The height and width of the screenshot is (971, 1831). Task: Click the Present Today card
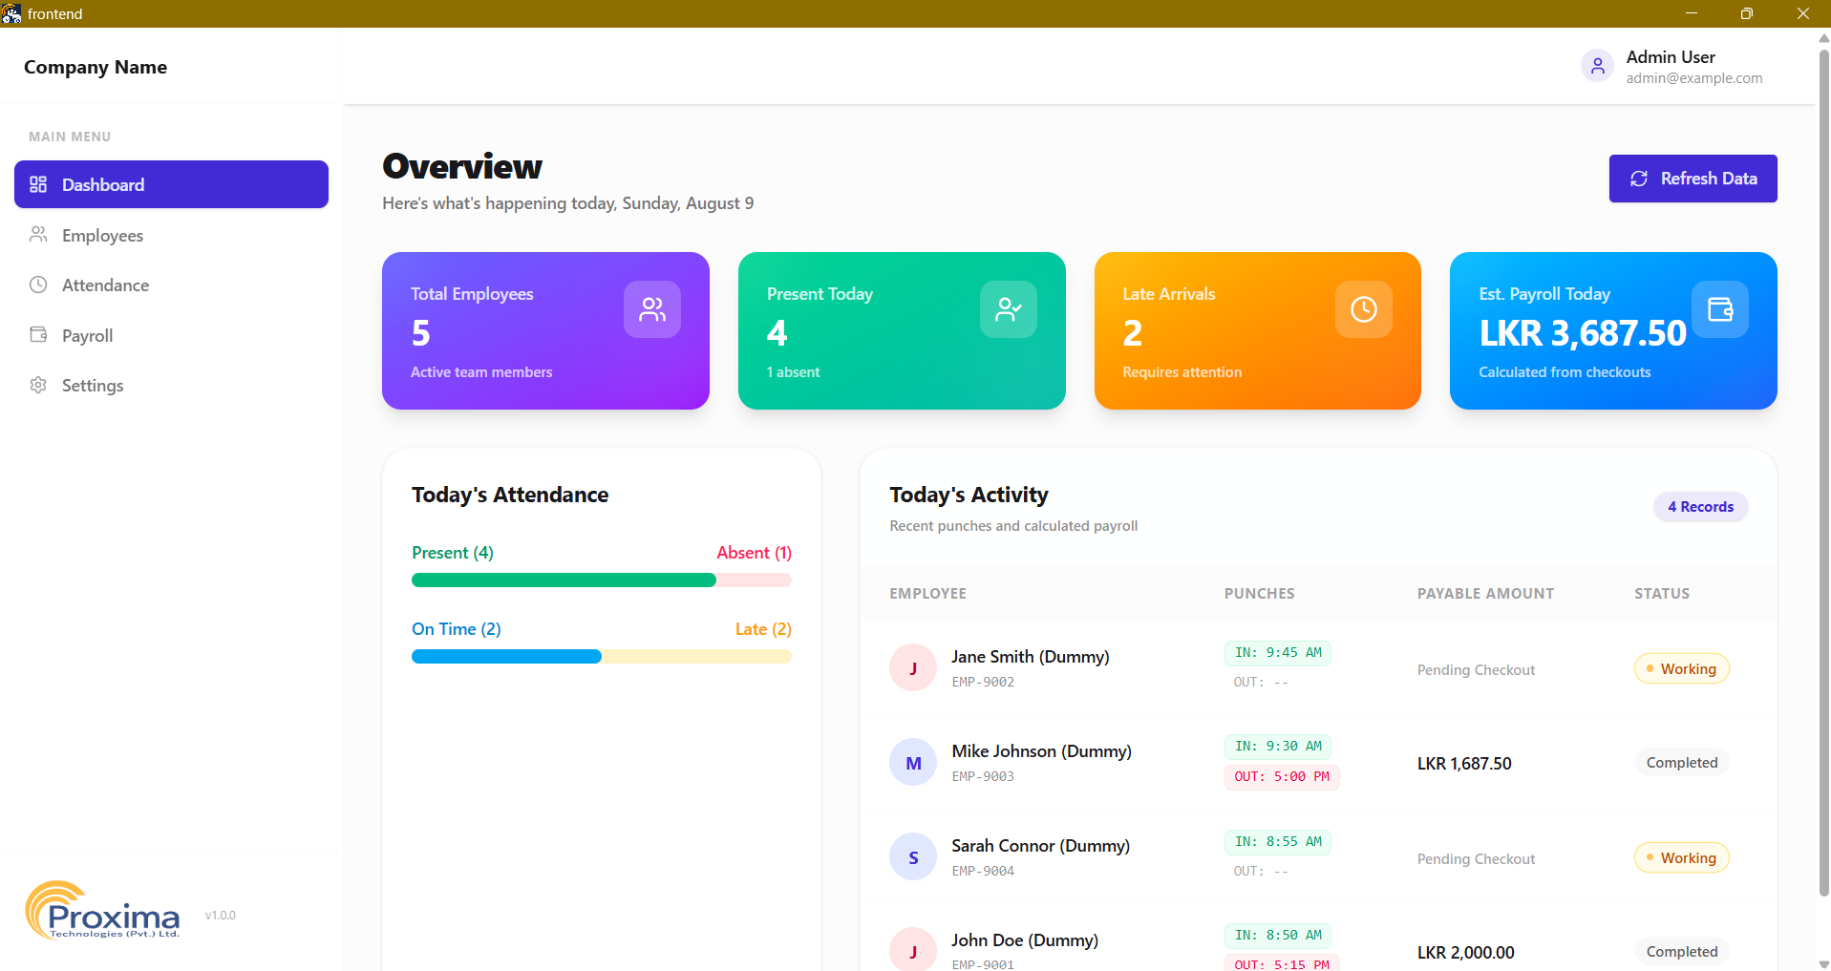902,330
